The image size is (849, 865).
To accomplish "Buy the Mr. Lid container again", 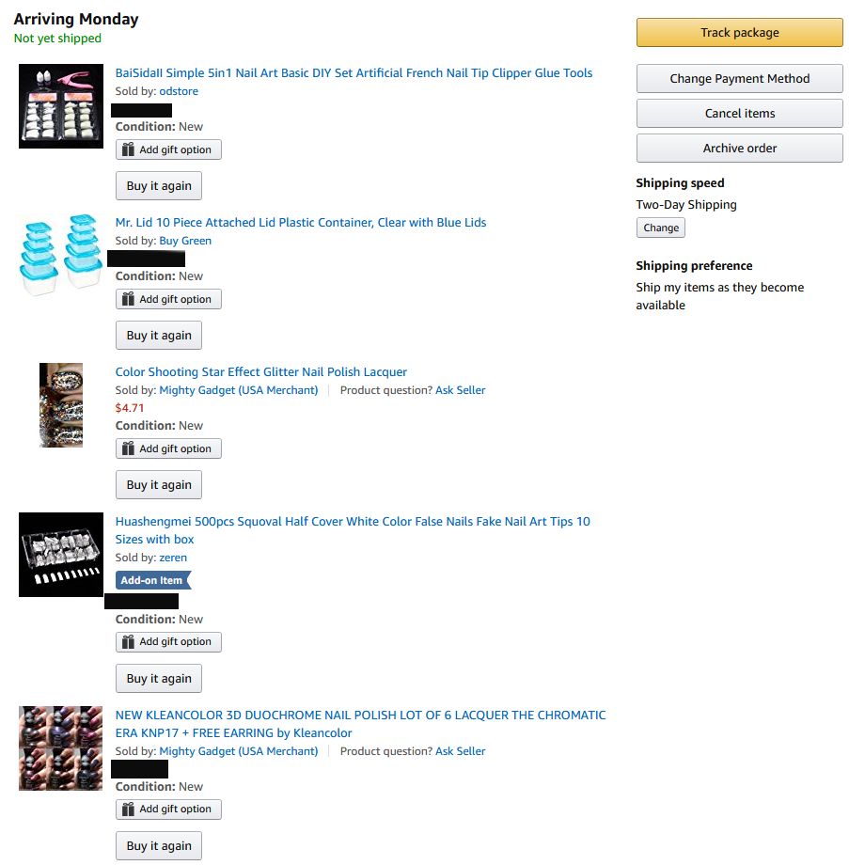I will (159, 336).
